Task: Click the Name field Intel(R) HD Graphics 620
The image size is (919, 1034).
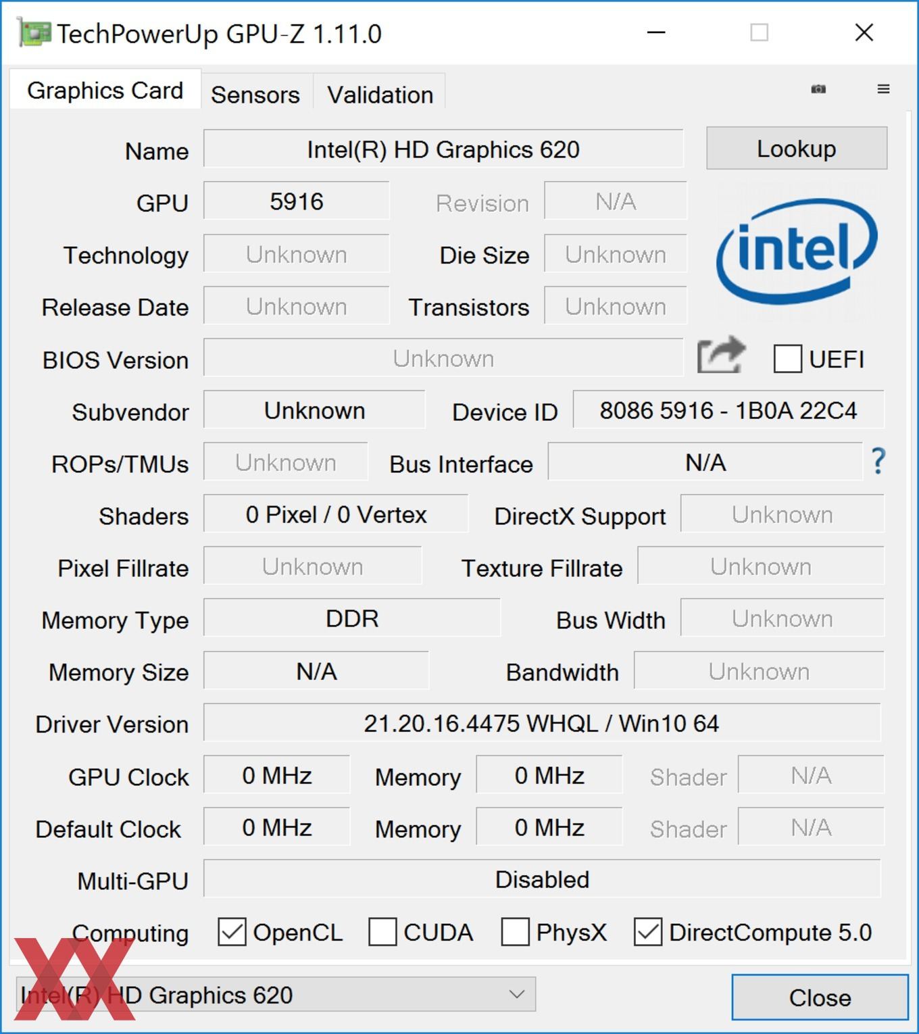Action: point(443,149)
